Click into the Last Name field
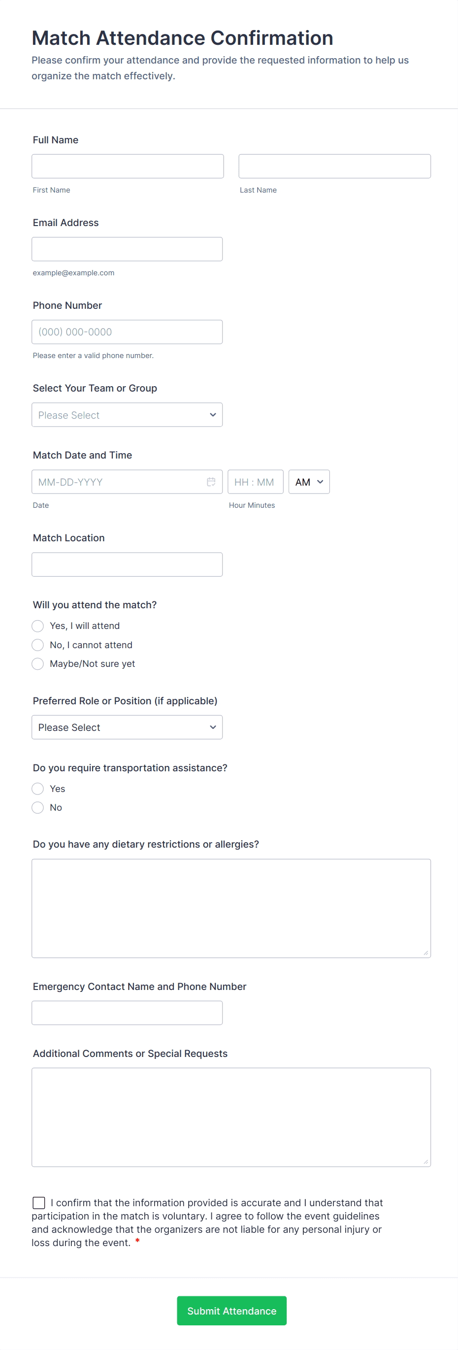This screenshot has height=1350, width=458. (334, 166)
